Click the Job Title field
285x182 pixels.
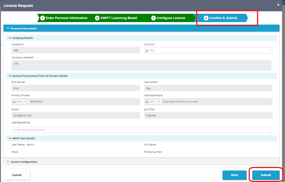tap(208, 116)
